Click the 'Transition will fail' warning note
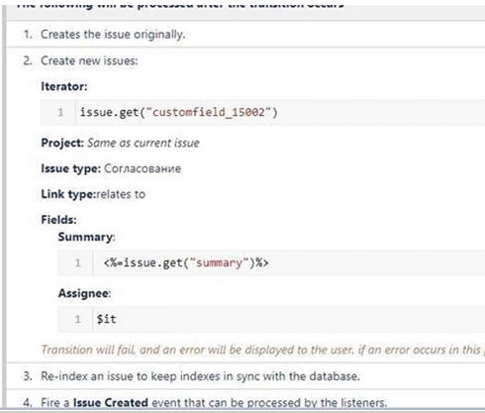485x413 pixels. 262,350
